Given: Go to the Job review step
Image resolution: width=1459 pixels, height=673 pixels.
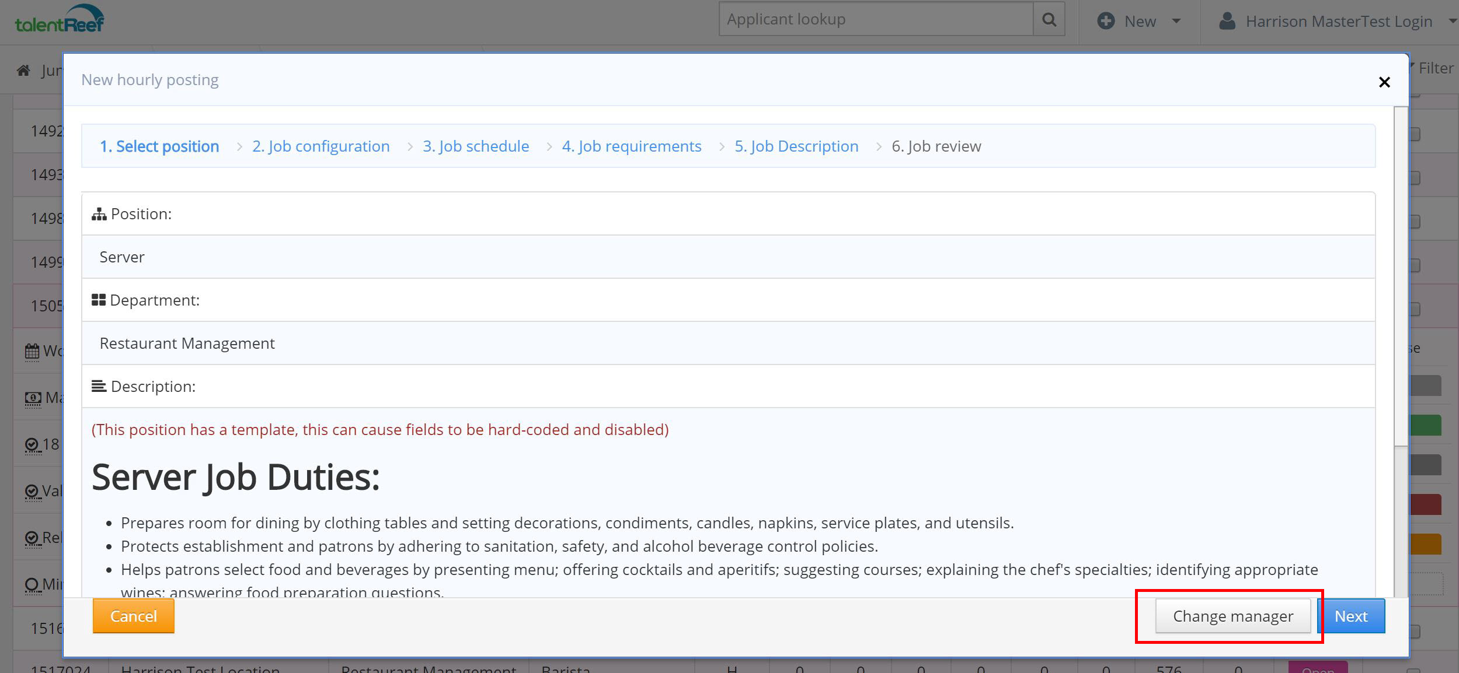Looking at the screenshot, I should pyautogui.click(x=936, y=146).
